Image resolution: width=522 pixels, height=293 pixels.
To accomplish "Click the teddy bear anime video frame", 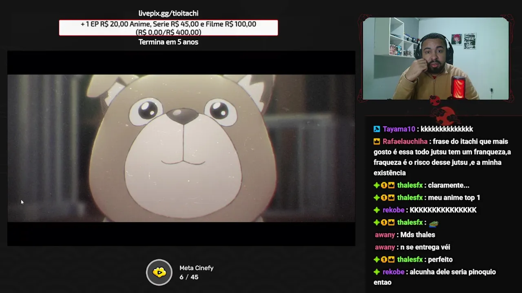I will (181, 148).
